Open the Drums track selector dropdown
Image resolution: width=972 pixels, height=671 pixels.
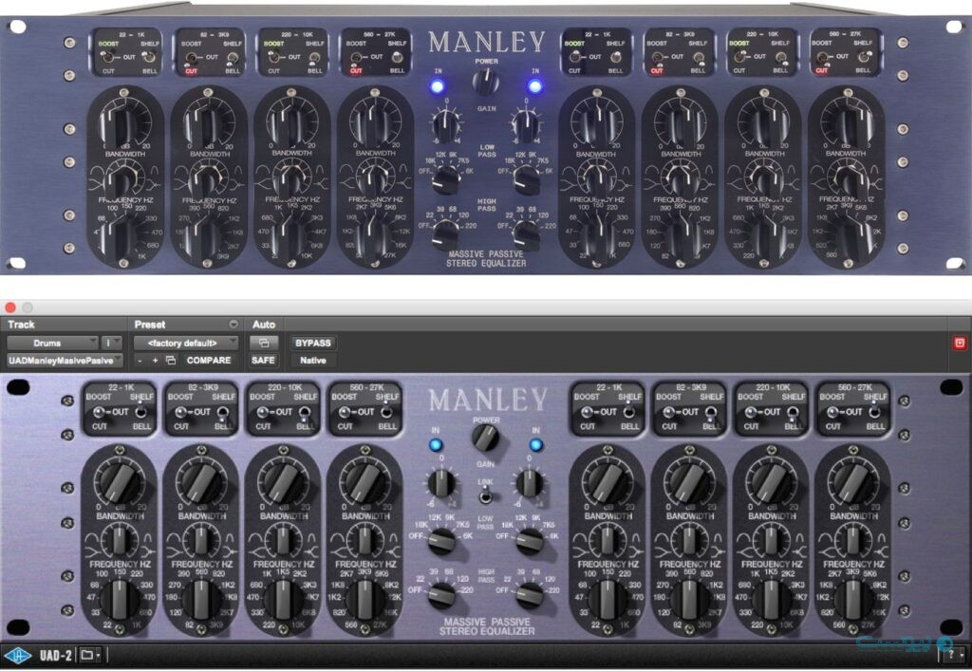[x=53, y=343]
